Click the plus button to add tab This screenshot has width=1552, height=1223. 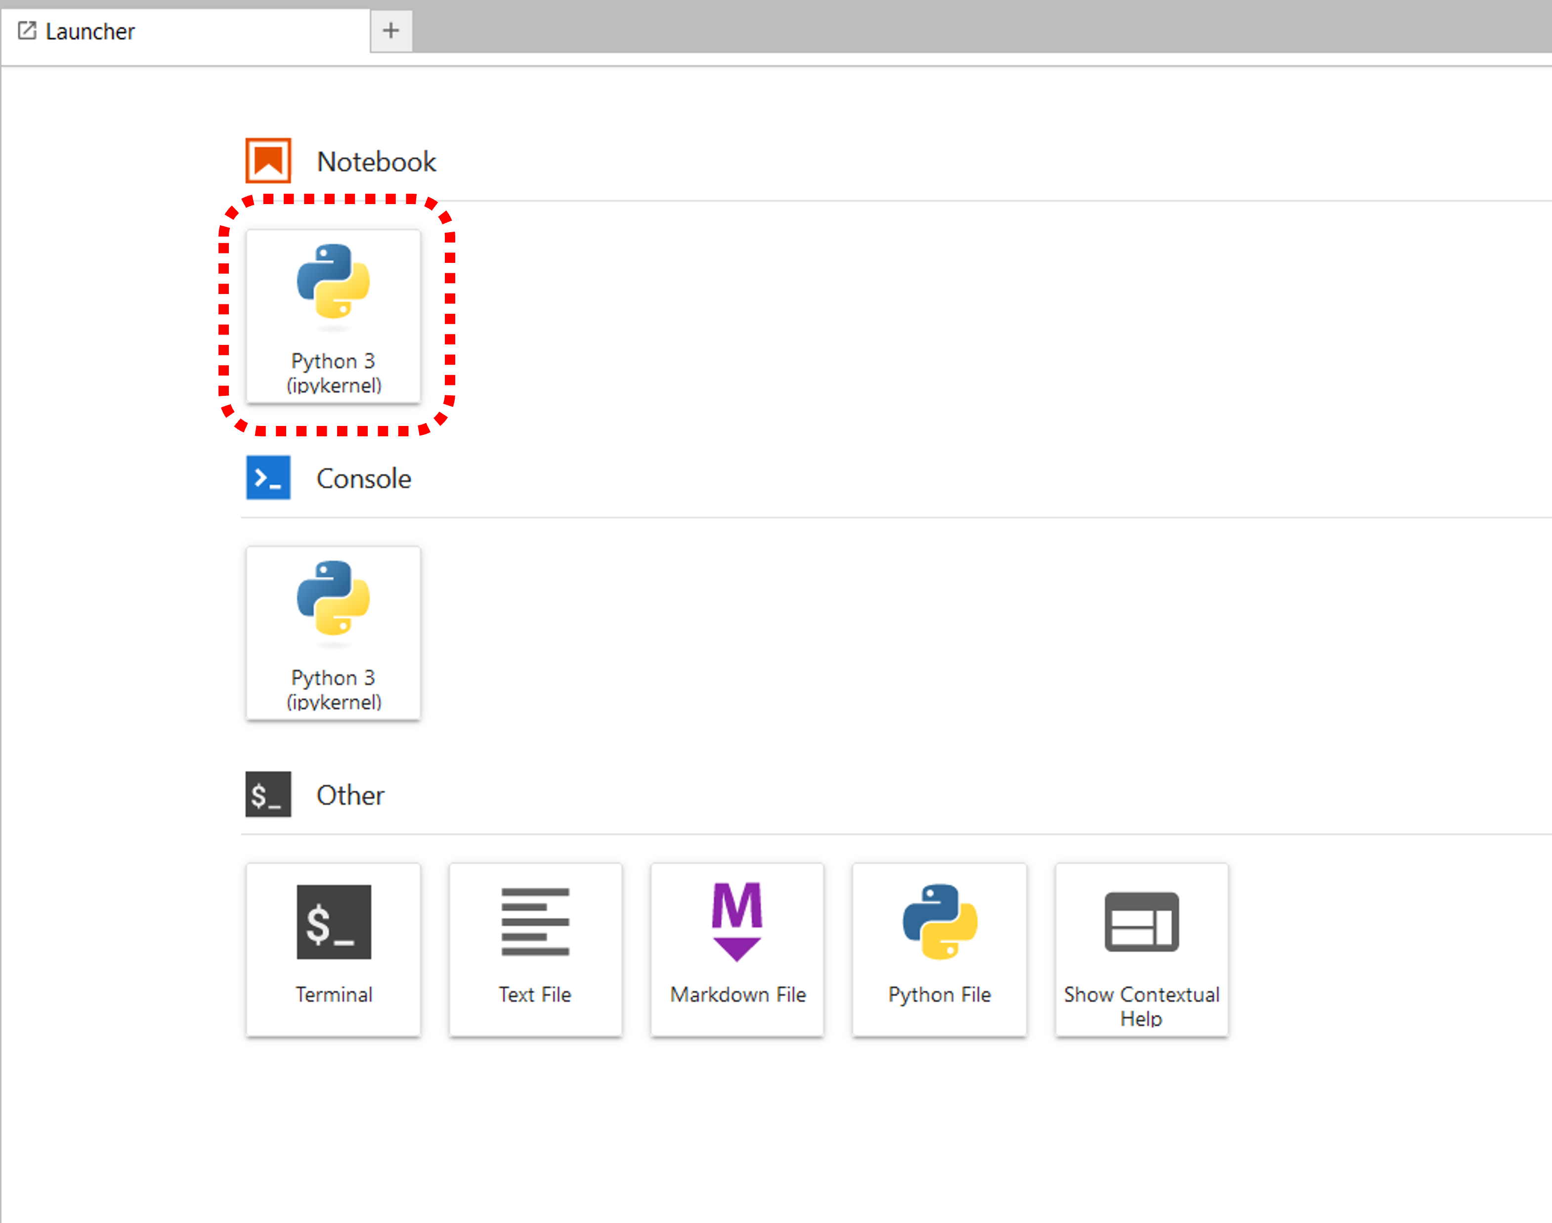click(x=390, y=31)
